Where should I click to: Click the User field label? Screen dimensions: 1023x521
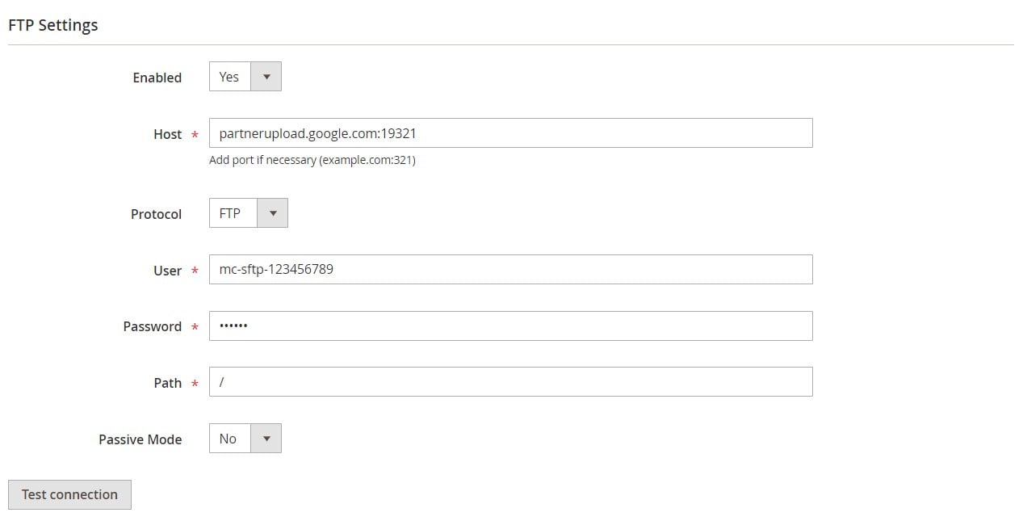click(x=168, y=271)
